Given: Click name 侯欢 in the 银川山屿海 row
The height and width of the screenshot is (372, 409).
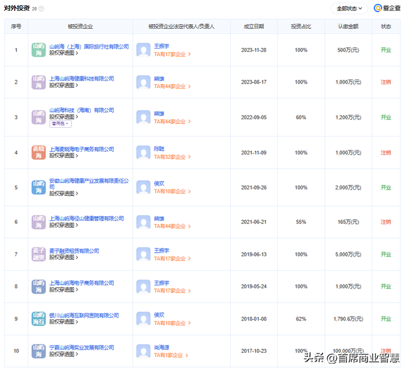Looking at the screenshot, I should tap(159, 315).
